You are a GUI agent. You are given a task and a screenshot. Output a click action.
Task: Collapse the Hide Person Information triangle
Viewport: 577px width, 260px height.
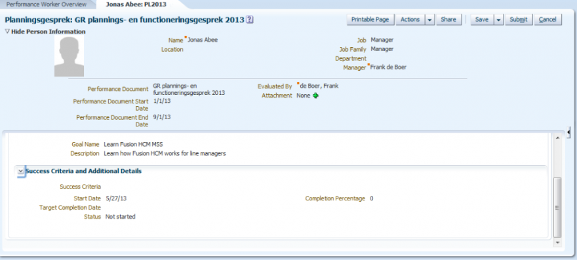click(x=7, y=31)
